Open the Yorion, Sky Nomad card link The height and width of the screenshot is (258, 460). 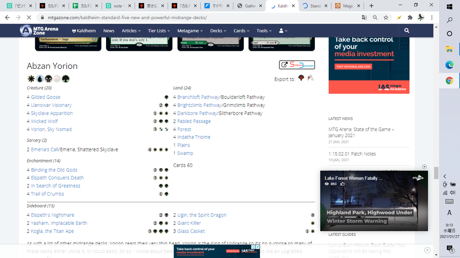51,129
